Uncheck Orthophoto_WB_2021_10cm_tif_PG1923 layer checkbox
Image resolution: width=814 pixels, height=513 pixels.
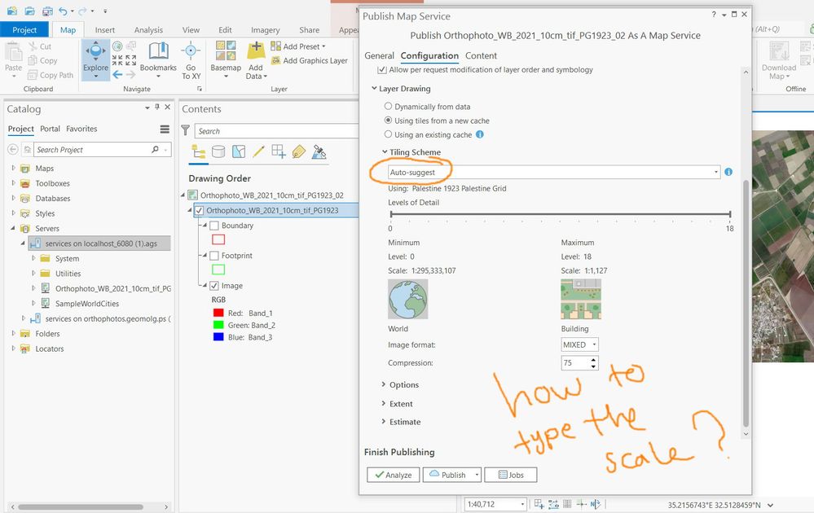pyautogui.click(x=199, y=211)
